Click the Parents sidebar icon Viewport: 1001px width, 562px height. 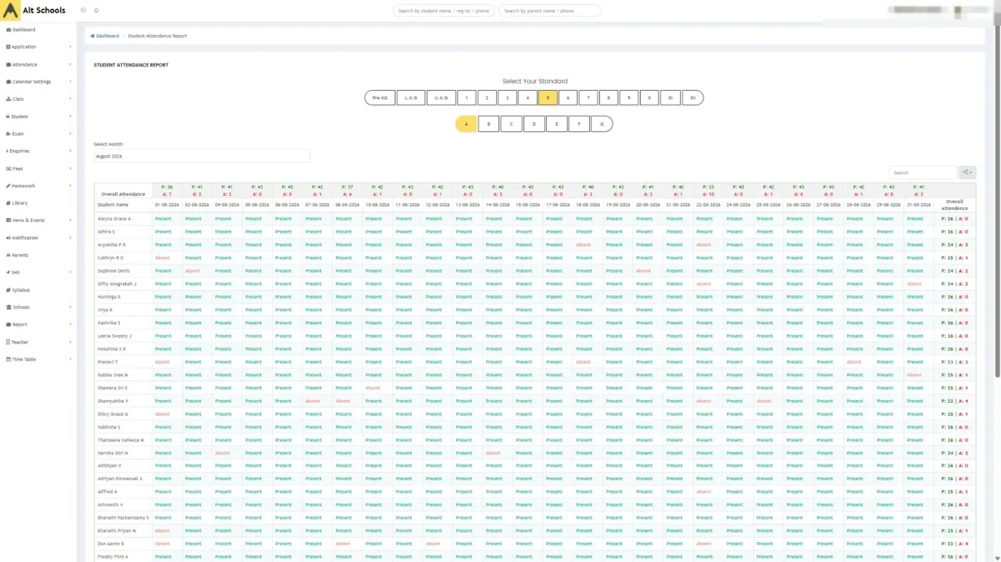pyautogui.click(x=9, y=255)
